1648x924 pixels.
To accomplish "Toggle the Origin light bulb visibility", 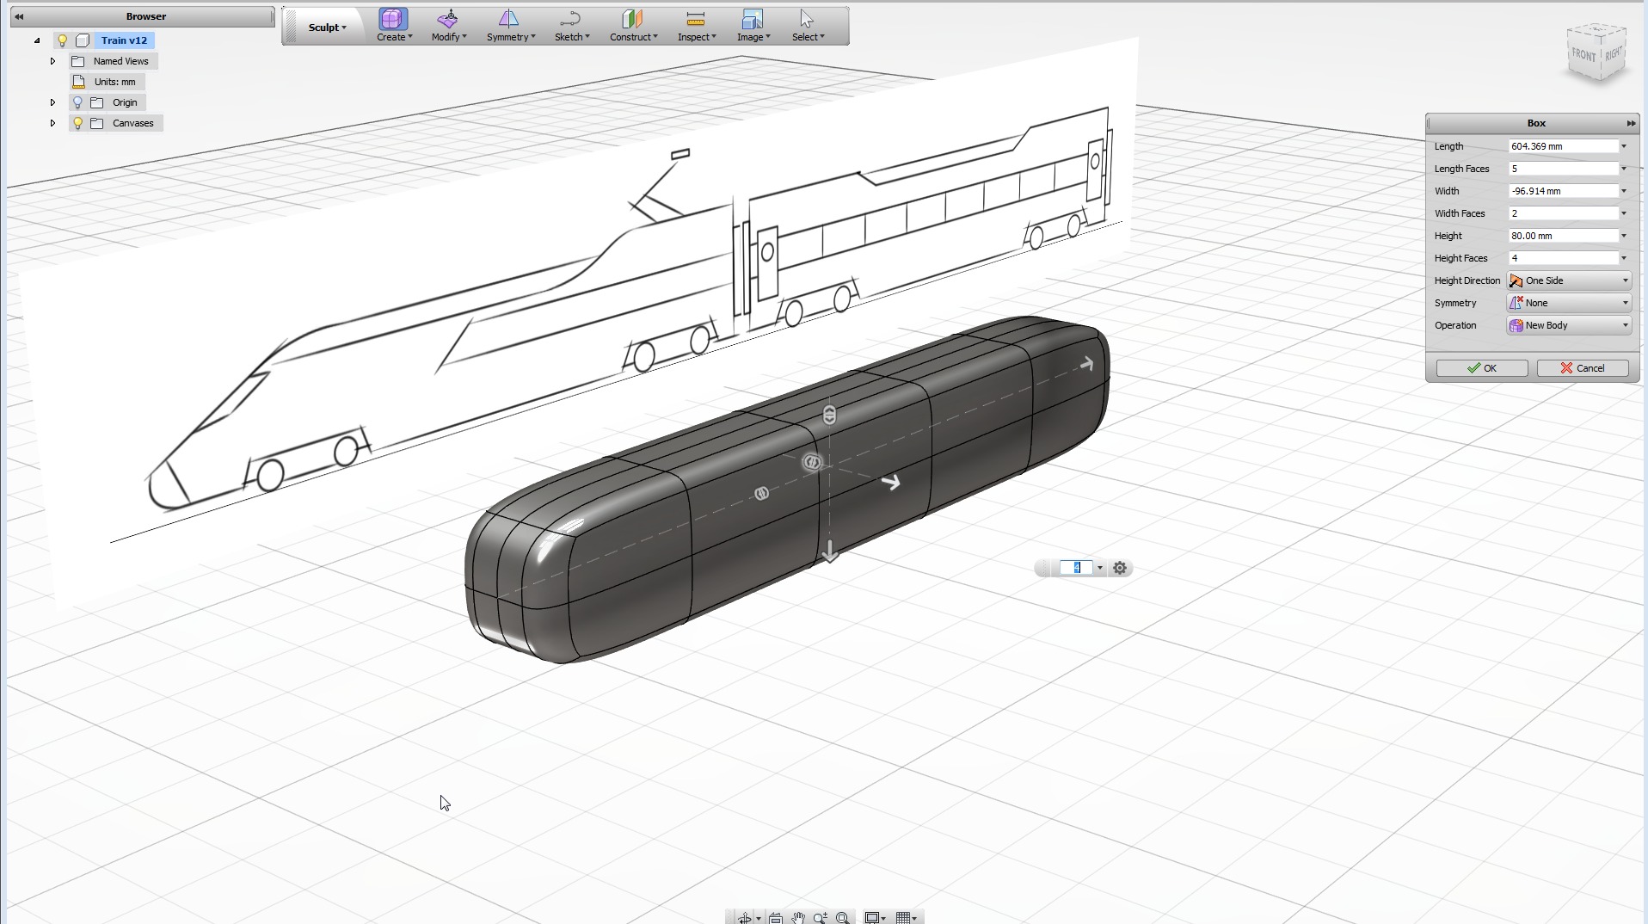I will click(78, 102).
